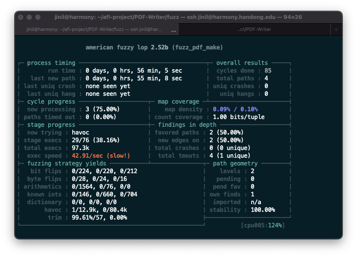Click the minimize window button
The image size is (357, 257).
[29, 17]
